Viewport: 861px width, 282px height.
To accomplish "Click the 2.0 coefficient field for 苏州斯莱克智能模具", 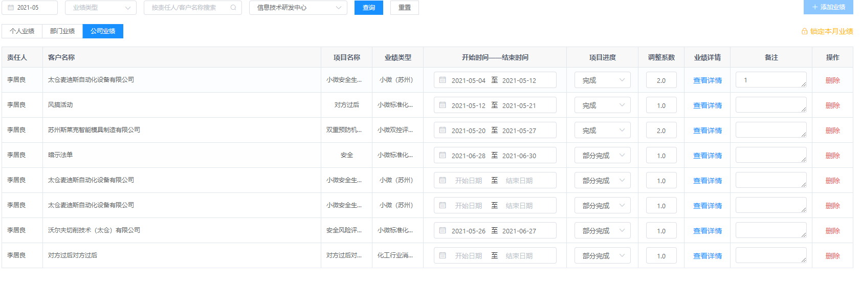I will tap(661, 131).
